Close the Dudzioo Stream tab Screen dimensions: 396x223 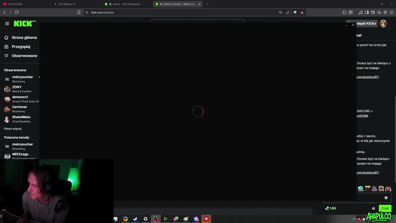click(199, 4)
